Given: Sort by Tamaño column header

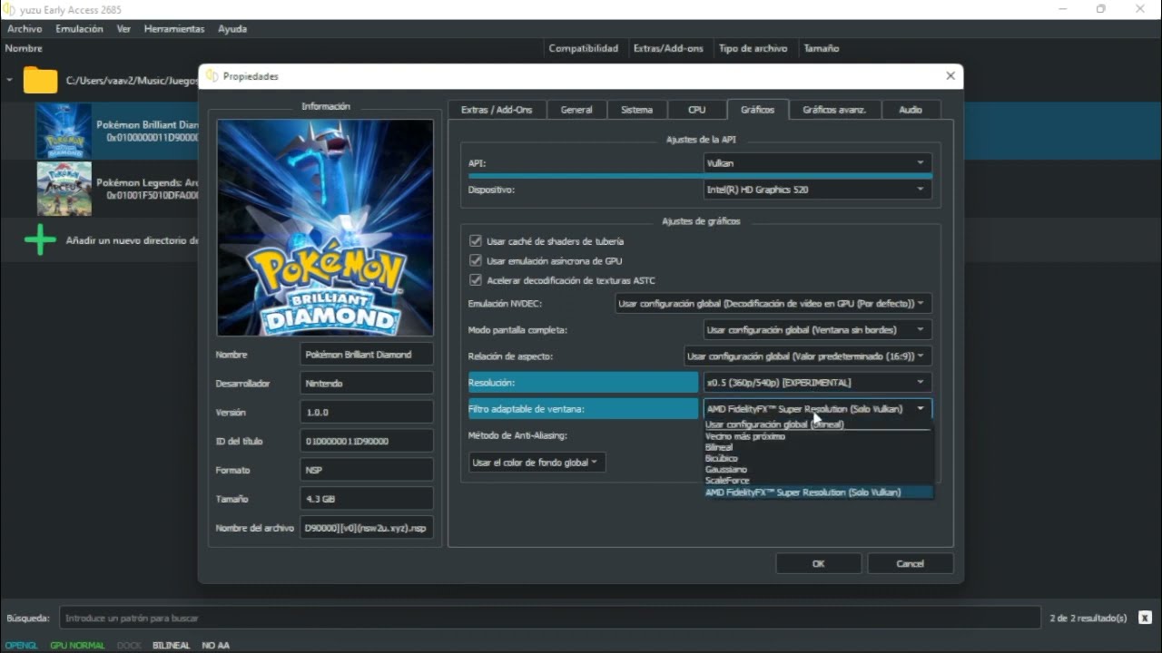Looking at the screenshot, I should point(822,49).
